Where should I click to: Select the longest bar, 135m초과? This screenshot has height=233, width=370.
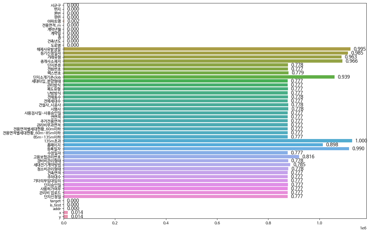(208, 141)
